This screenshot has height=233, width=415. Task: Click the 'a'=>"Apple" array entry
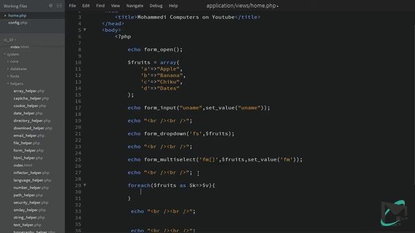point(161,69)
